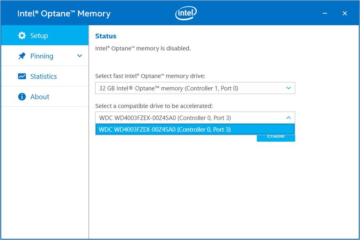Open the Setup section
Viewport: 360px width, 240px height.
tap(45, 35)
